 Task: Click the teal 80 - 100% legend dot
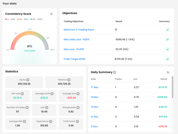[31, 19]
